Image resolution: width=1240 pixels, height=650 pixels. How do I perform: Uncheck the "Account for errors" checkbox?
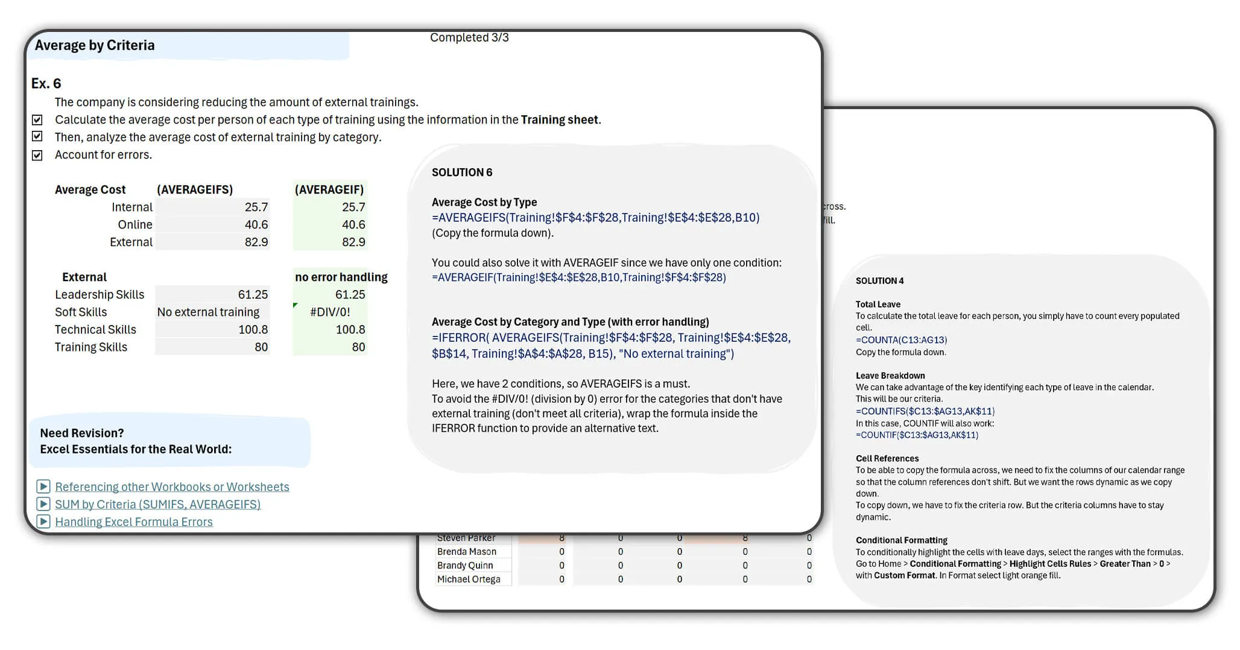[37, 154]
